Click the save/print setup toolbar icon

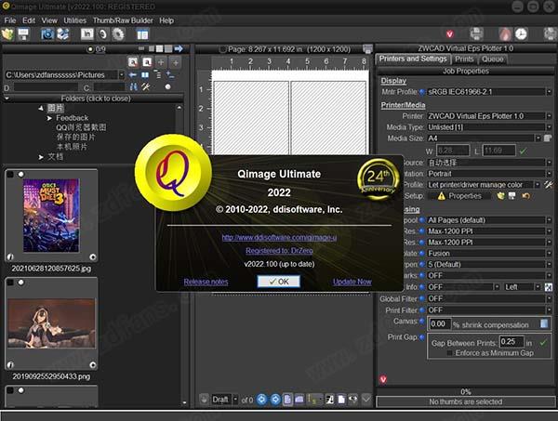[23, 34]
